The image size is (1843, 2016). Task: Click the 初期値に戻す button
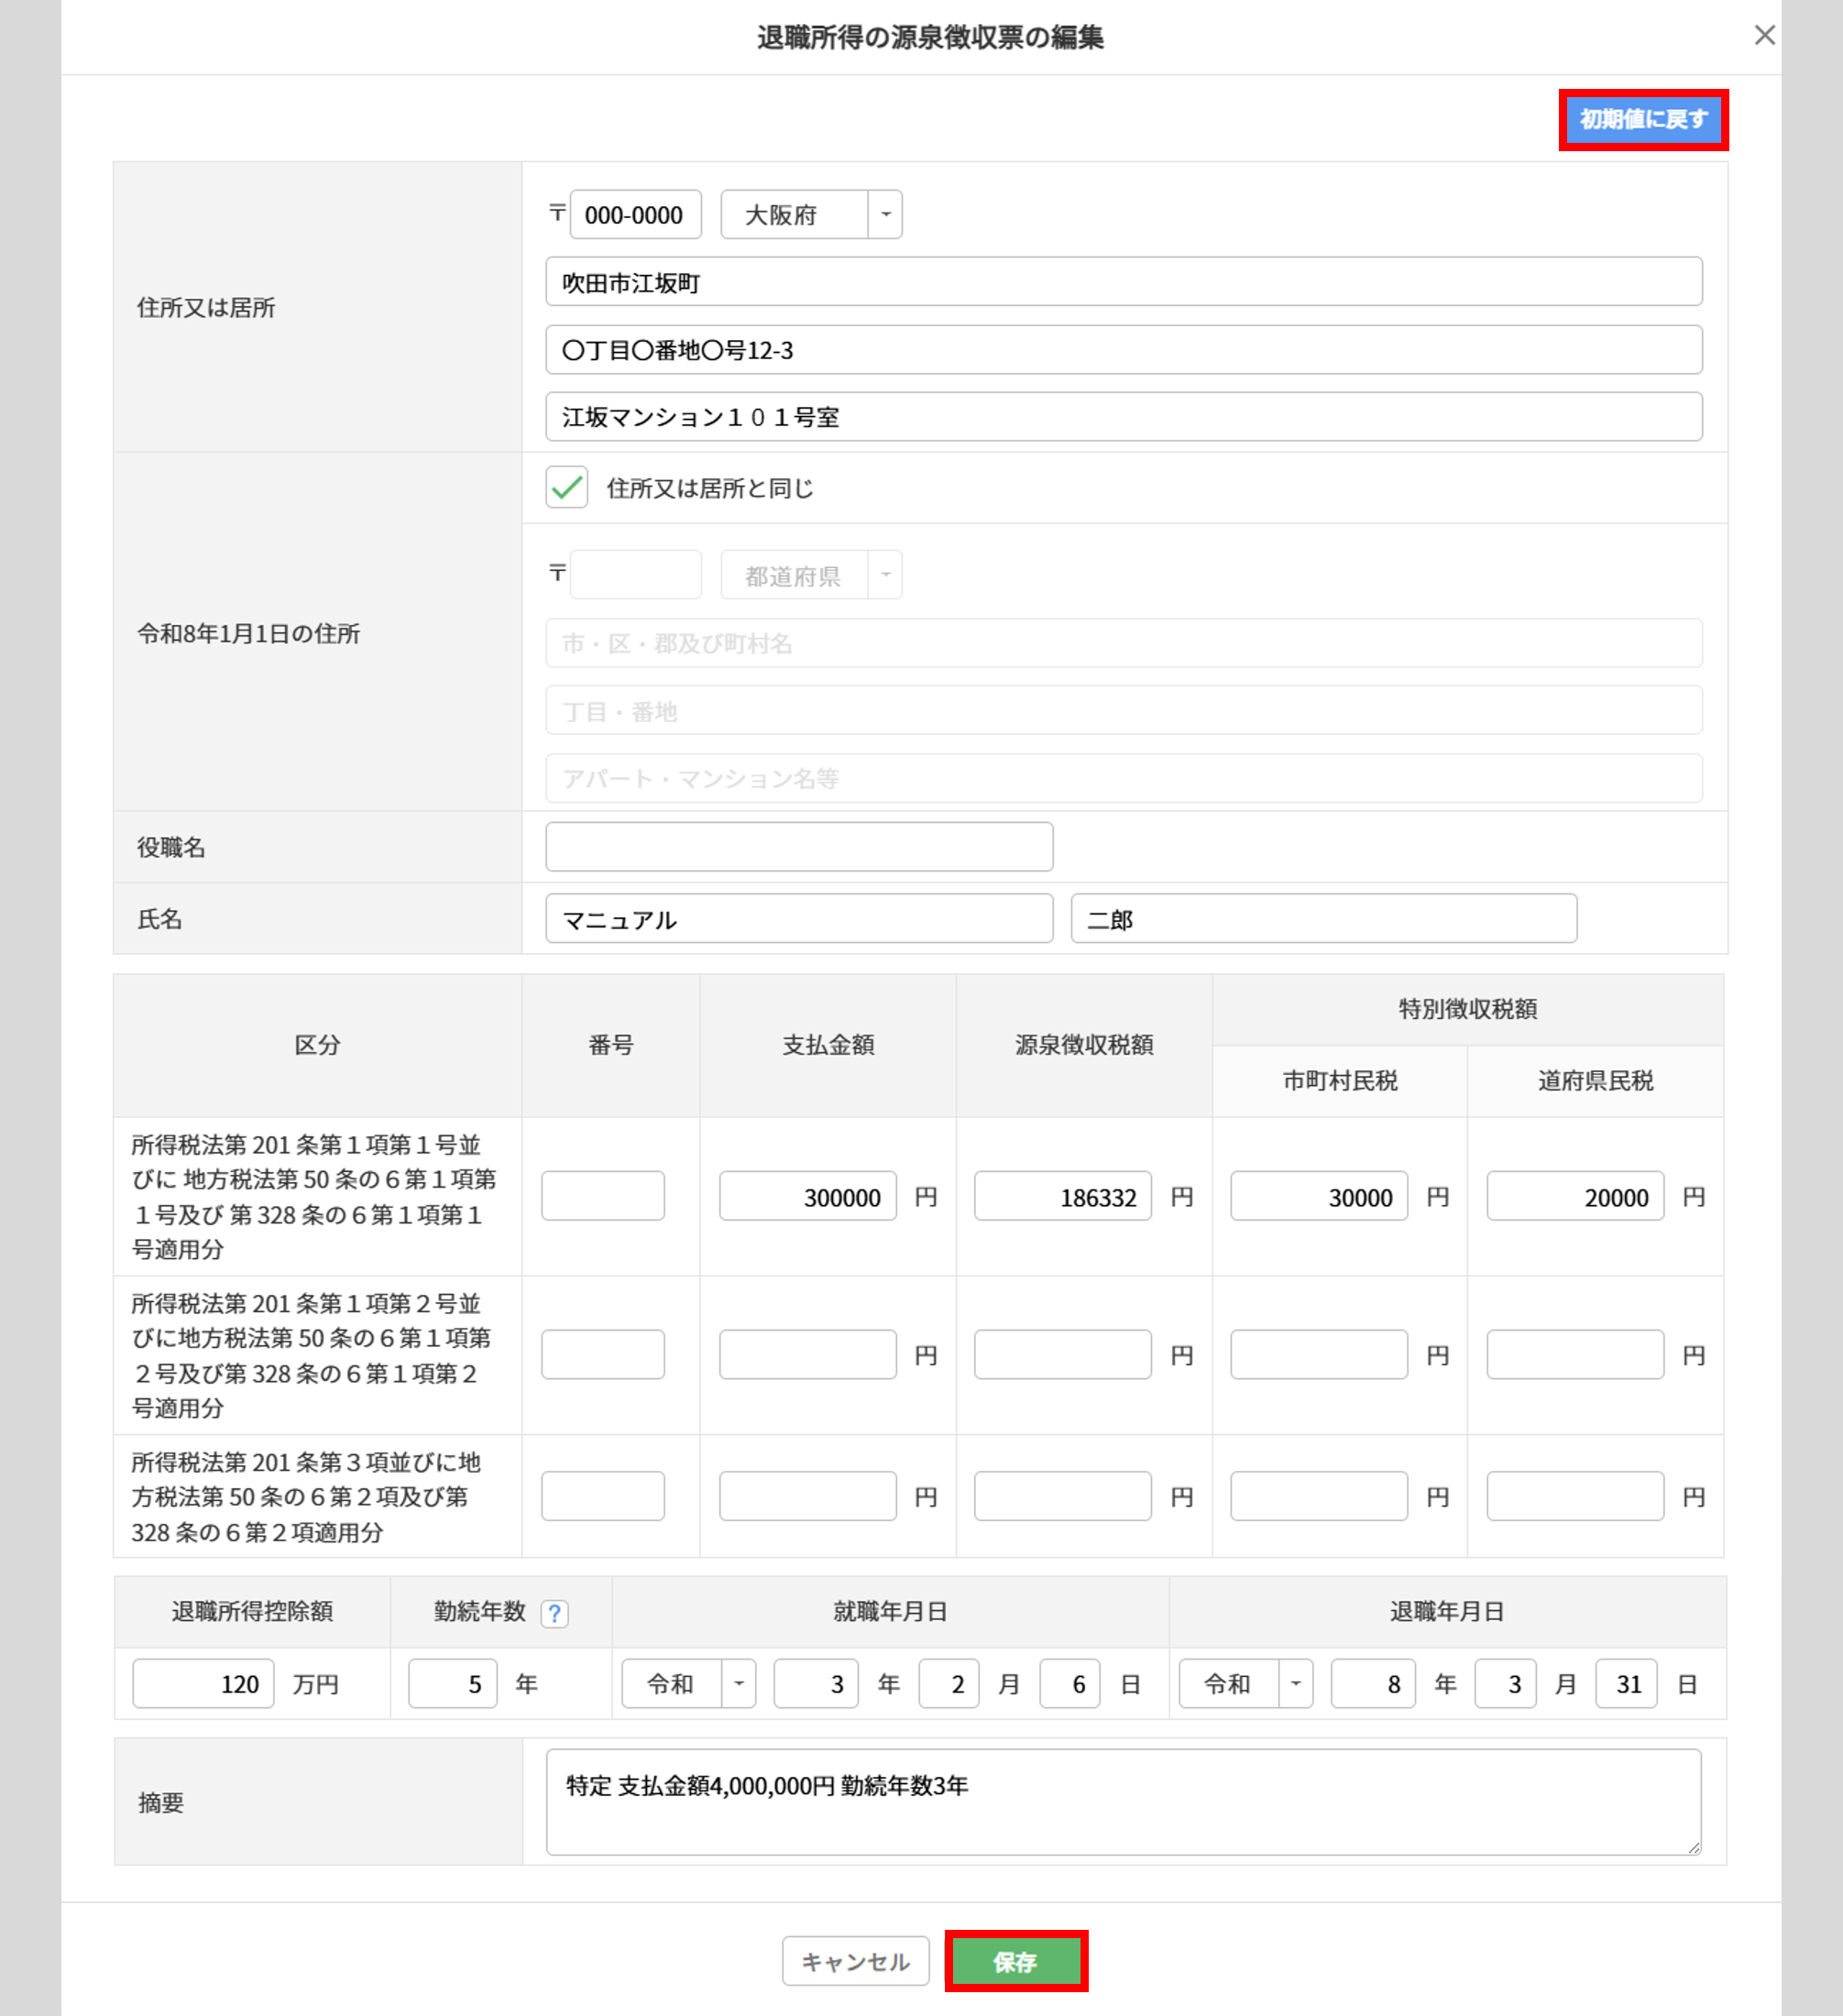[x=1643, y=120]
